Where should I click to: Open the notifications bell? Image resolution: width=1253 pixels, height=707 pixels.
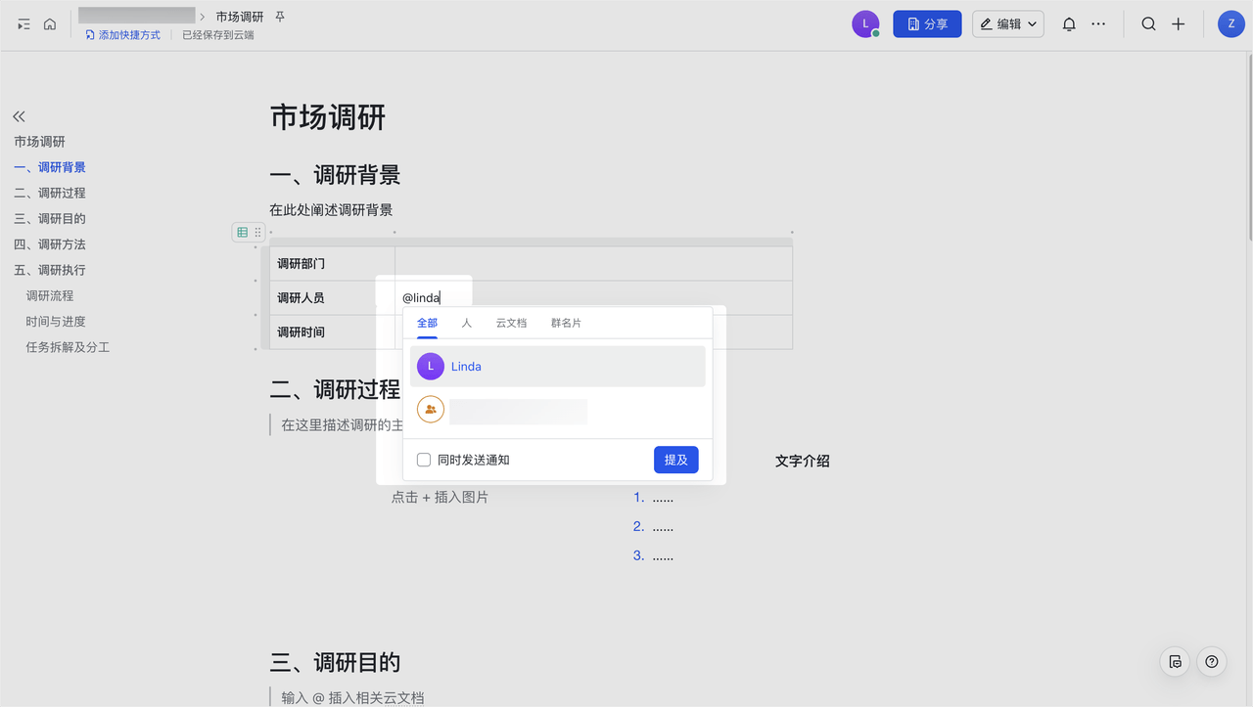(x=1069, y=24)
